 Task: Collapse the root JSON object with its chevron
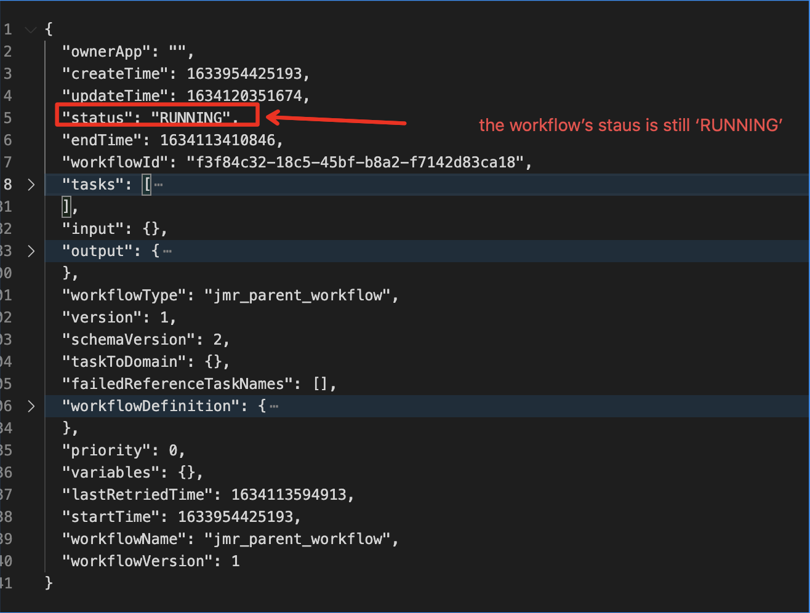30,28
